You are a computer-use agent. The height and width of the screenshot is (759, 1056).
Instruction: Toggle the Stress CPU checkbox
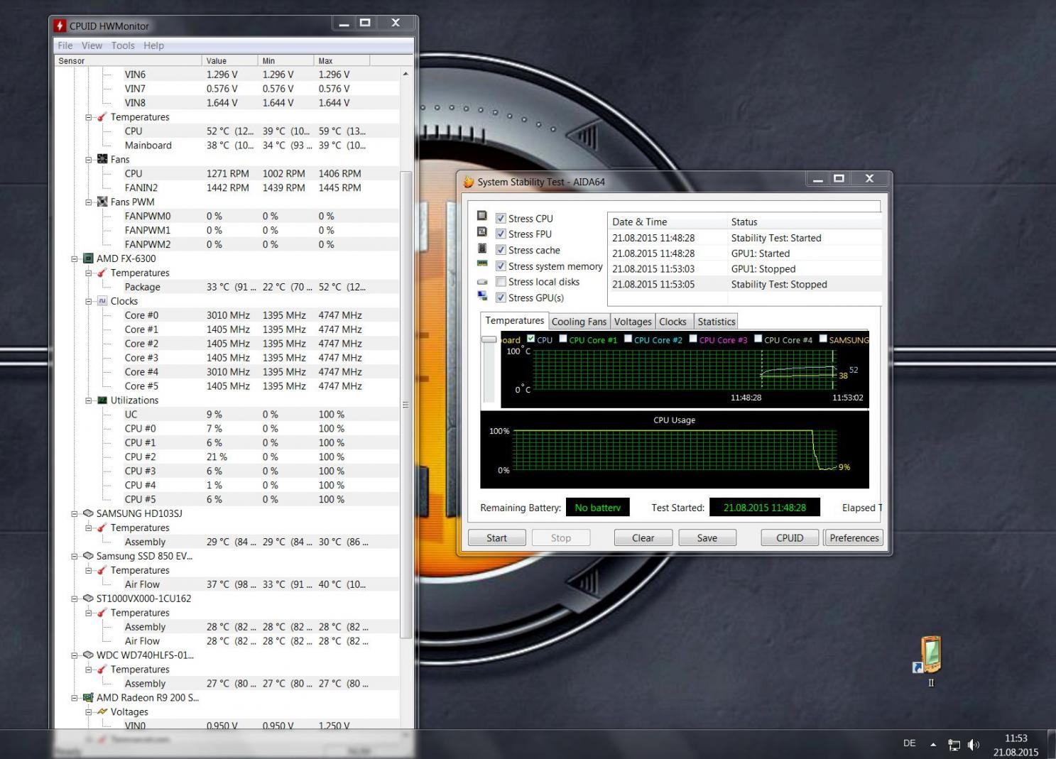point(501,219)
